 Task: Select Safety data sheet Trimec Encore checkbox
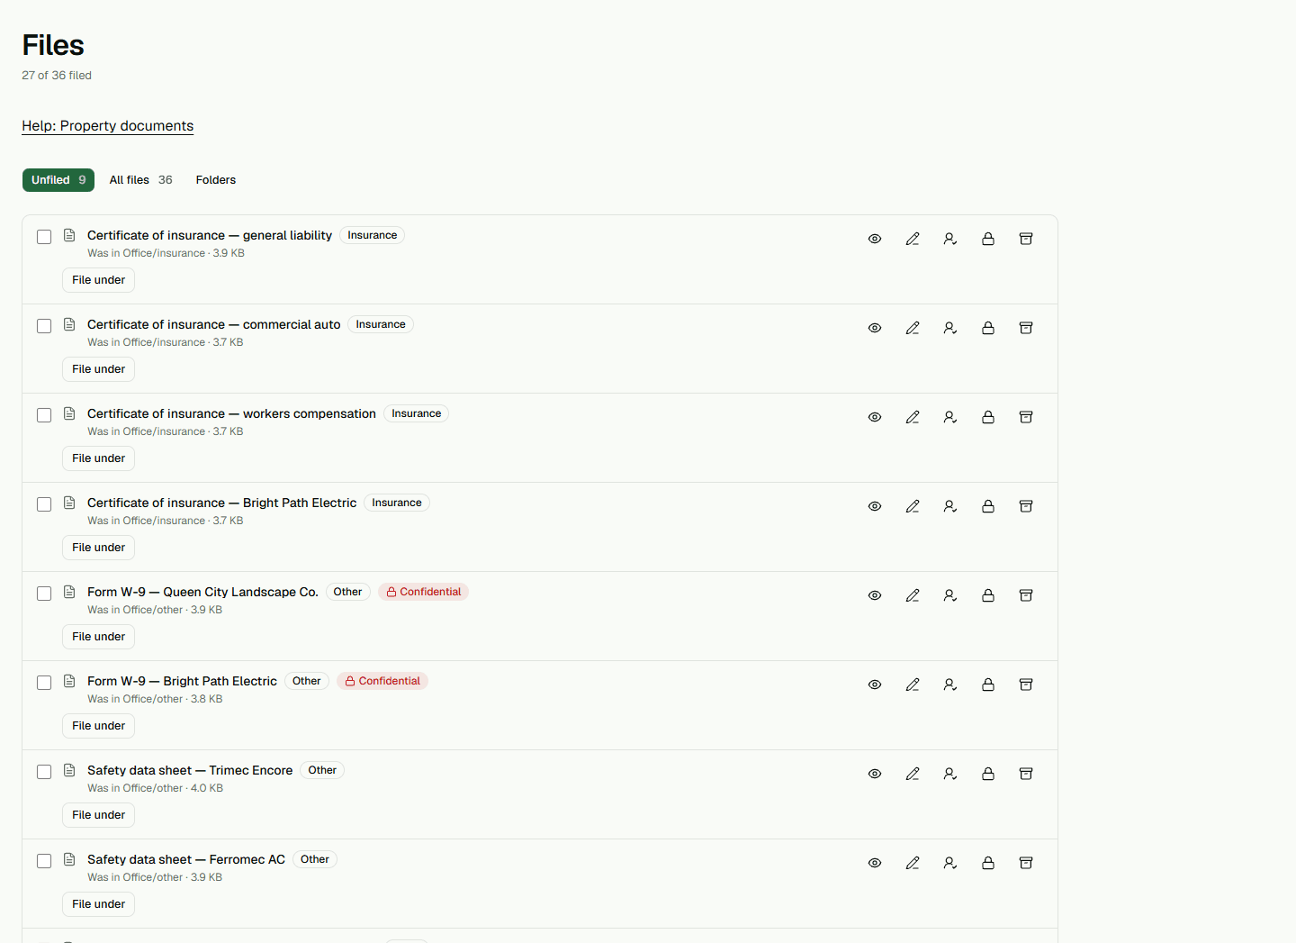(x=44, y=772)
